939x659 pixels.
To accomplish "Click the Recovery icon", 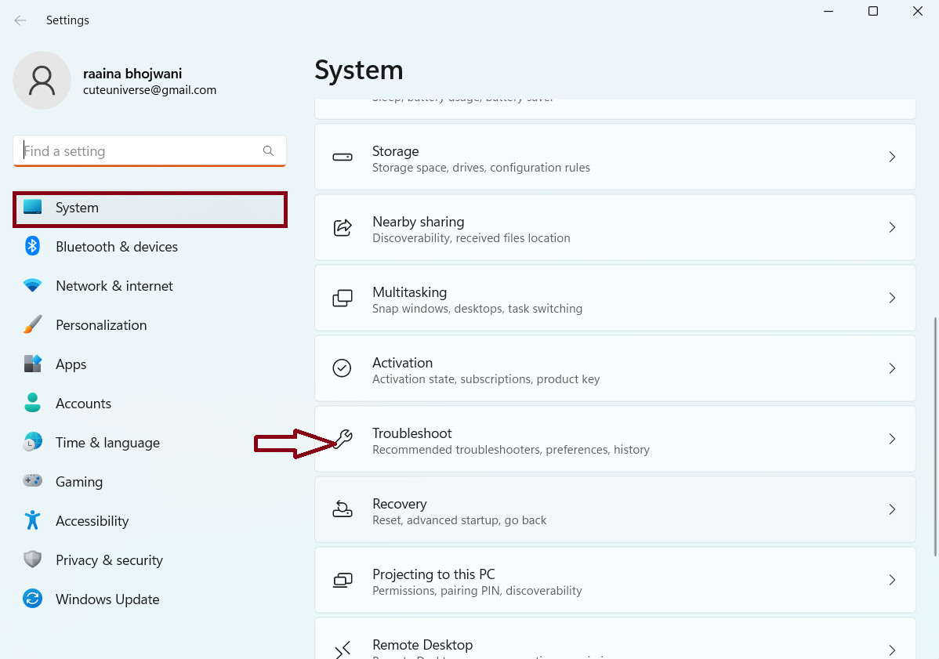I will [343, 509].
